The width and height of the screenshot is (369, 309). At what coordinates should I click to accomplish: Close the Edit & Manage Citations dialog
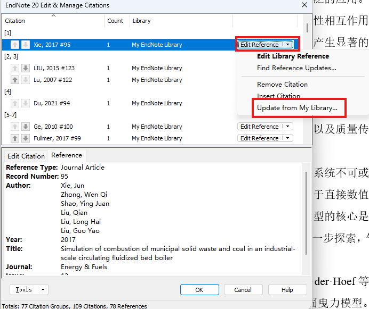coord(304,5)
